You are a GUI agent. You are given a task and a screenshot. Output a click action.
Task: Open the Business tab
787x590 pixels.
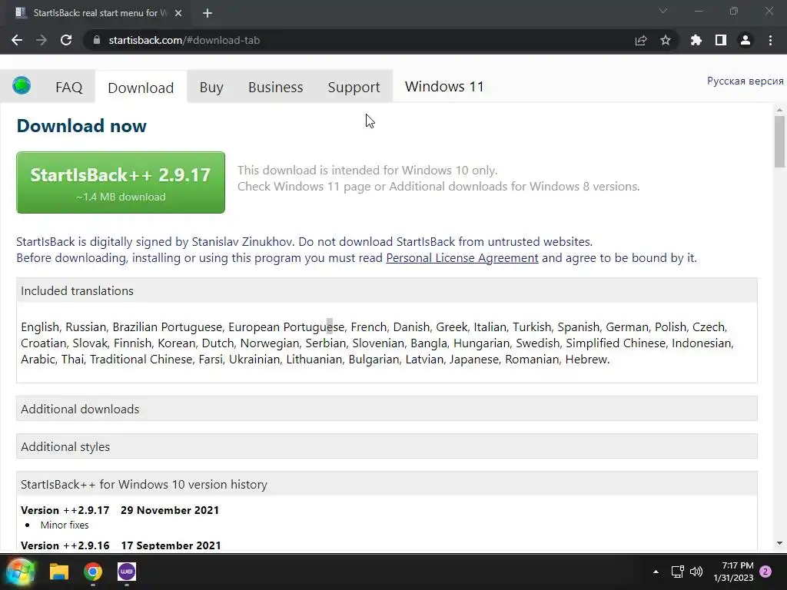point(276,87)
